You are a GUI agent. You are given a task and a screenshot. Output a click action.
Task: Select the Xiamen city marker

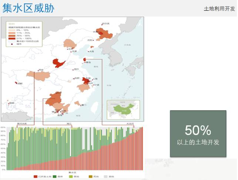(80, 105)
